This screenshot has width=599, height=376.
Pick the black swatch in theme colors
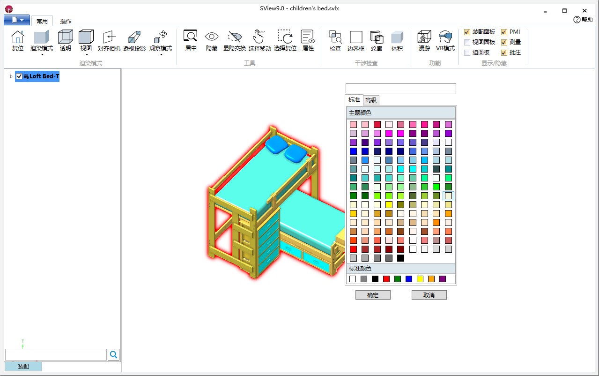[400, 258]
